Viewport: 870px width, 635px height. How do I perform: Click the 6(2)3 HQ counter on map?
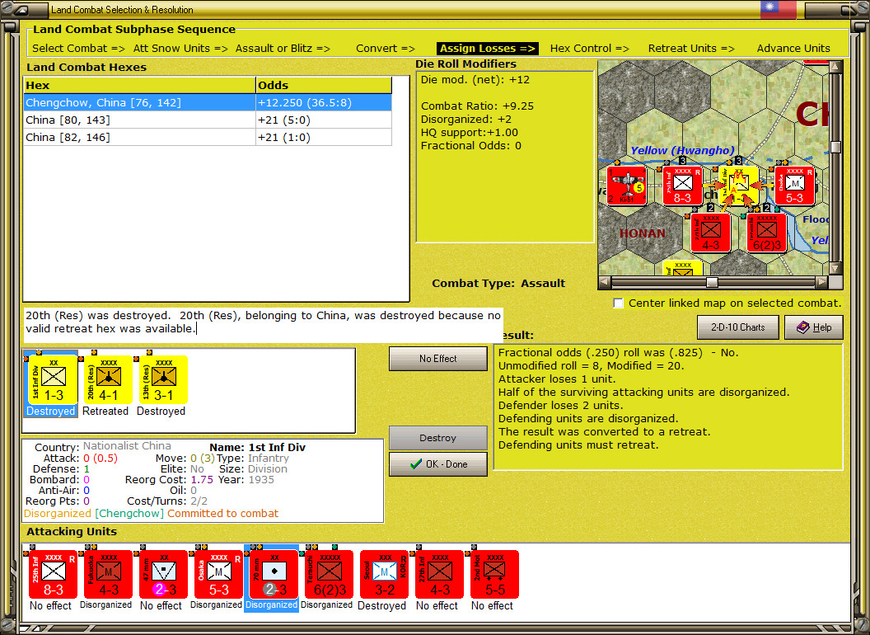click(x=767, y=233)
